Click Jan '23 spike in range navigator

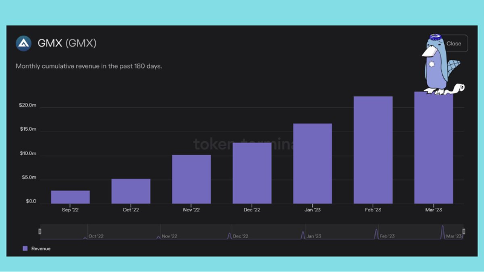[x=303, y=234]
